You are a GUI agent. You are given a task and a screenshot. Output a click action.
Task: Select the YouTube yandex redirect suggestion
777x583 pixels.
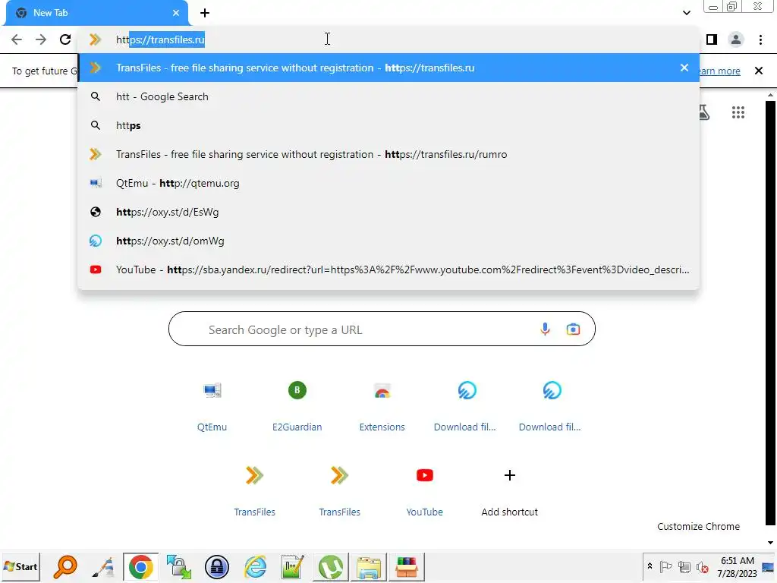[x=388, y=269]
